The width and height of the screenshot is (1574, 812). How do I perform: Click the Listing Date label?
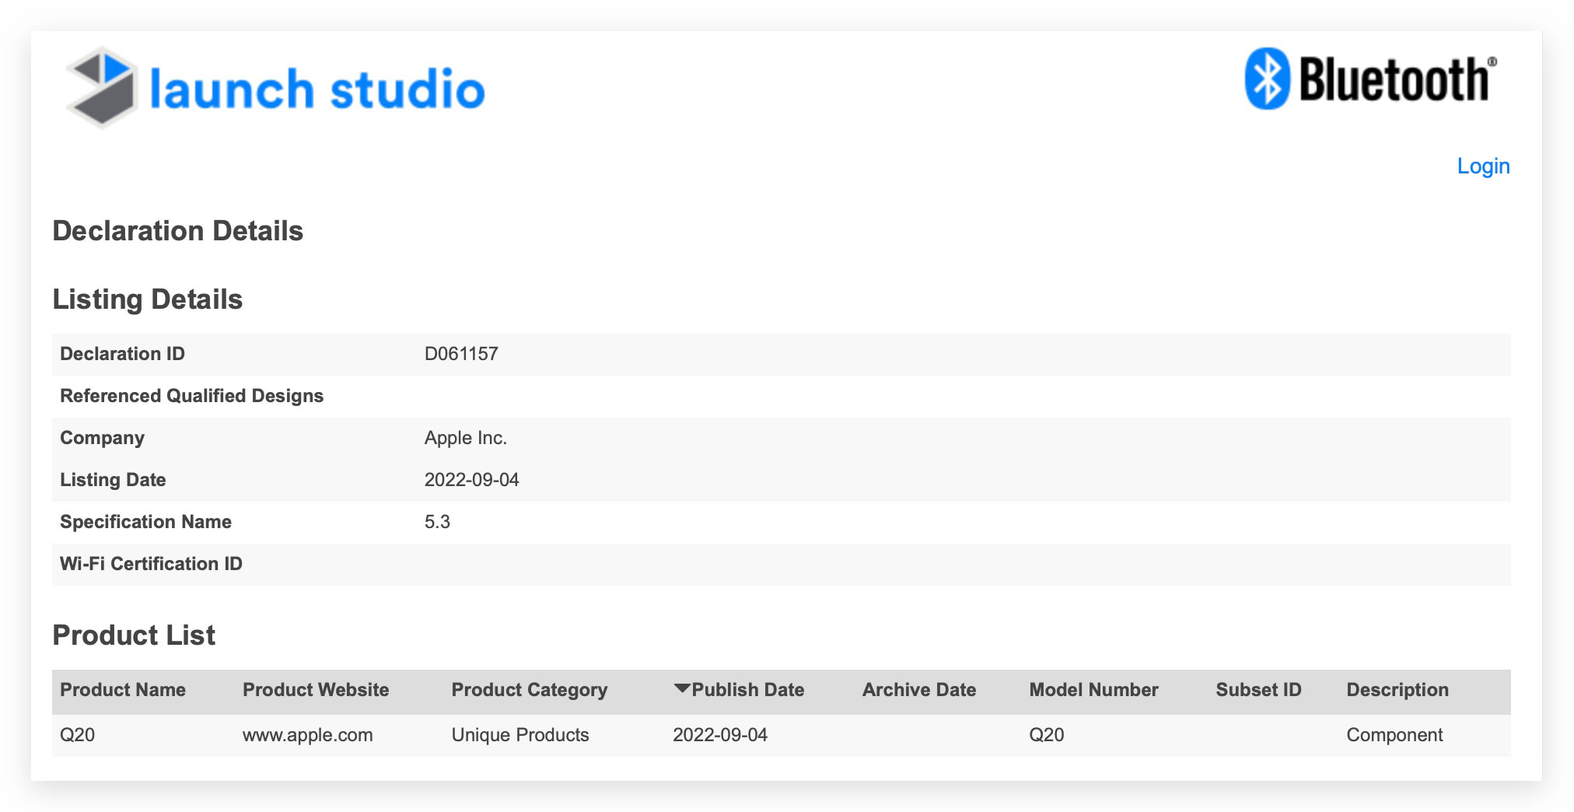coord(113,481)
